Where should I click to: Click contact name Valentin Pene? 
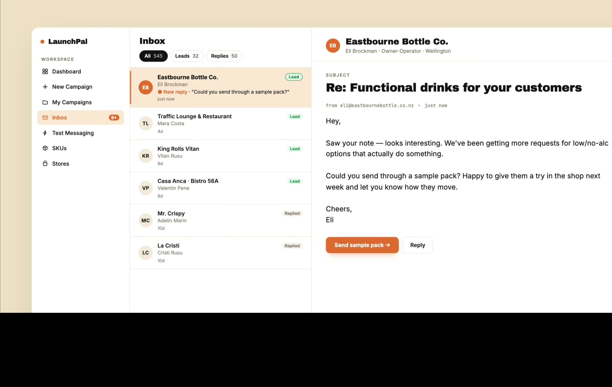tap(173, 188)
